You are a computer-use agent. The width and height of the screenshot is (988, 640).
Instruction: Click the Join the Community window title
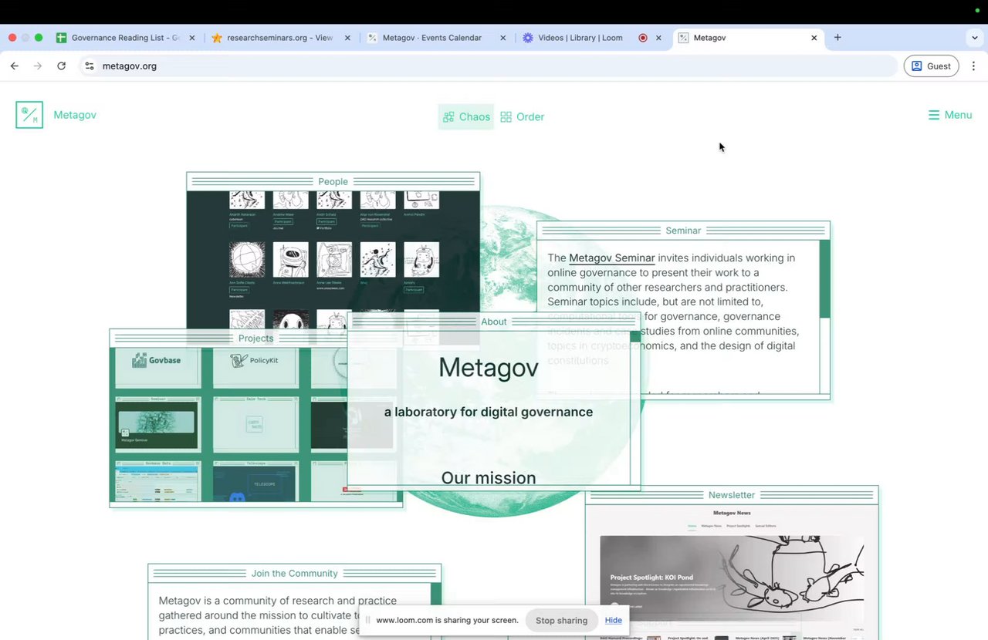coord(295,574)
